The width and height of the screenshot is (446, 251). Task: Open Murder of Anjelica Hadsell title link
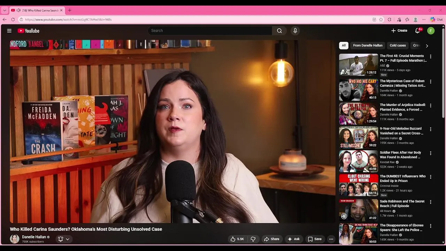[x=403, y=107]
